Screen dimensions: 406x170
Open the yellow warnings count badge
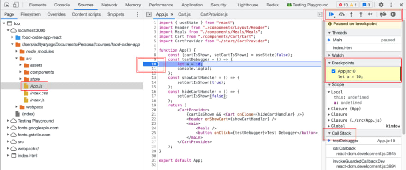[354, 5]
